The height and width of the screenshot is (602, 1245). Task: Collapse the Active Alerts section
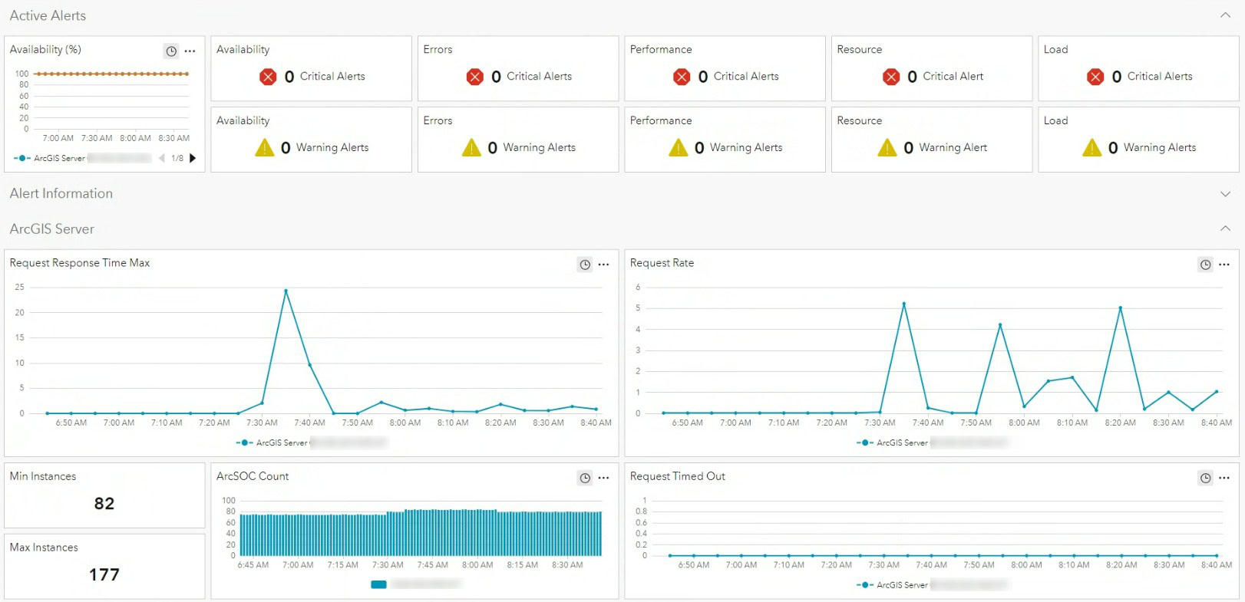(1225, 15)
